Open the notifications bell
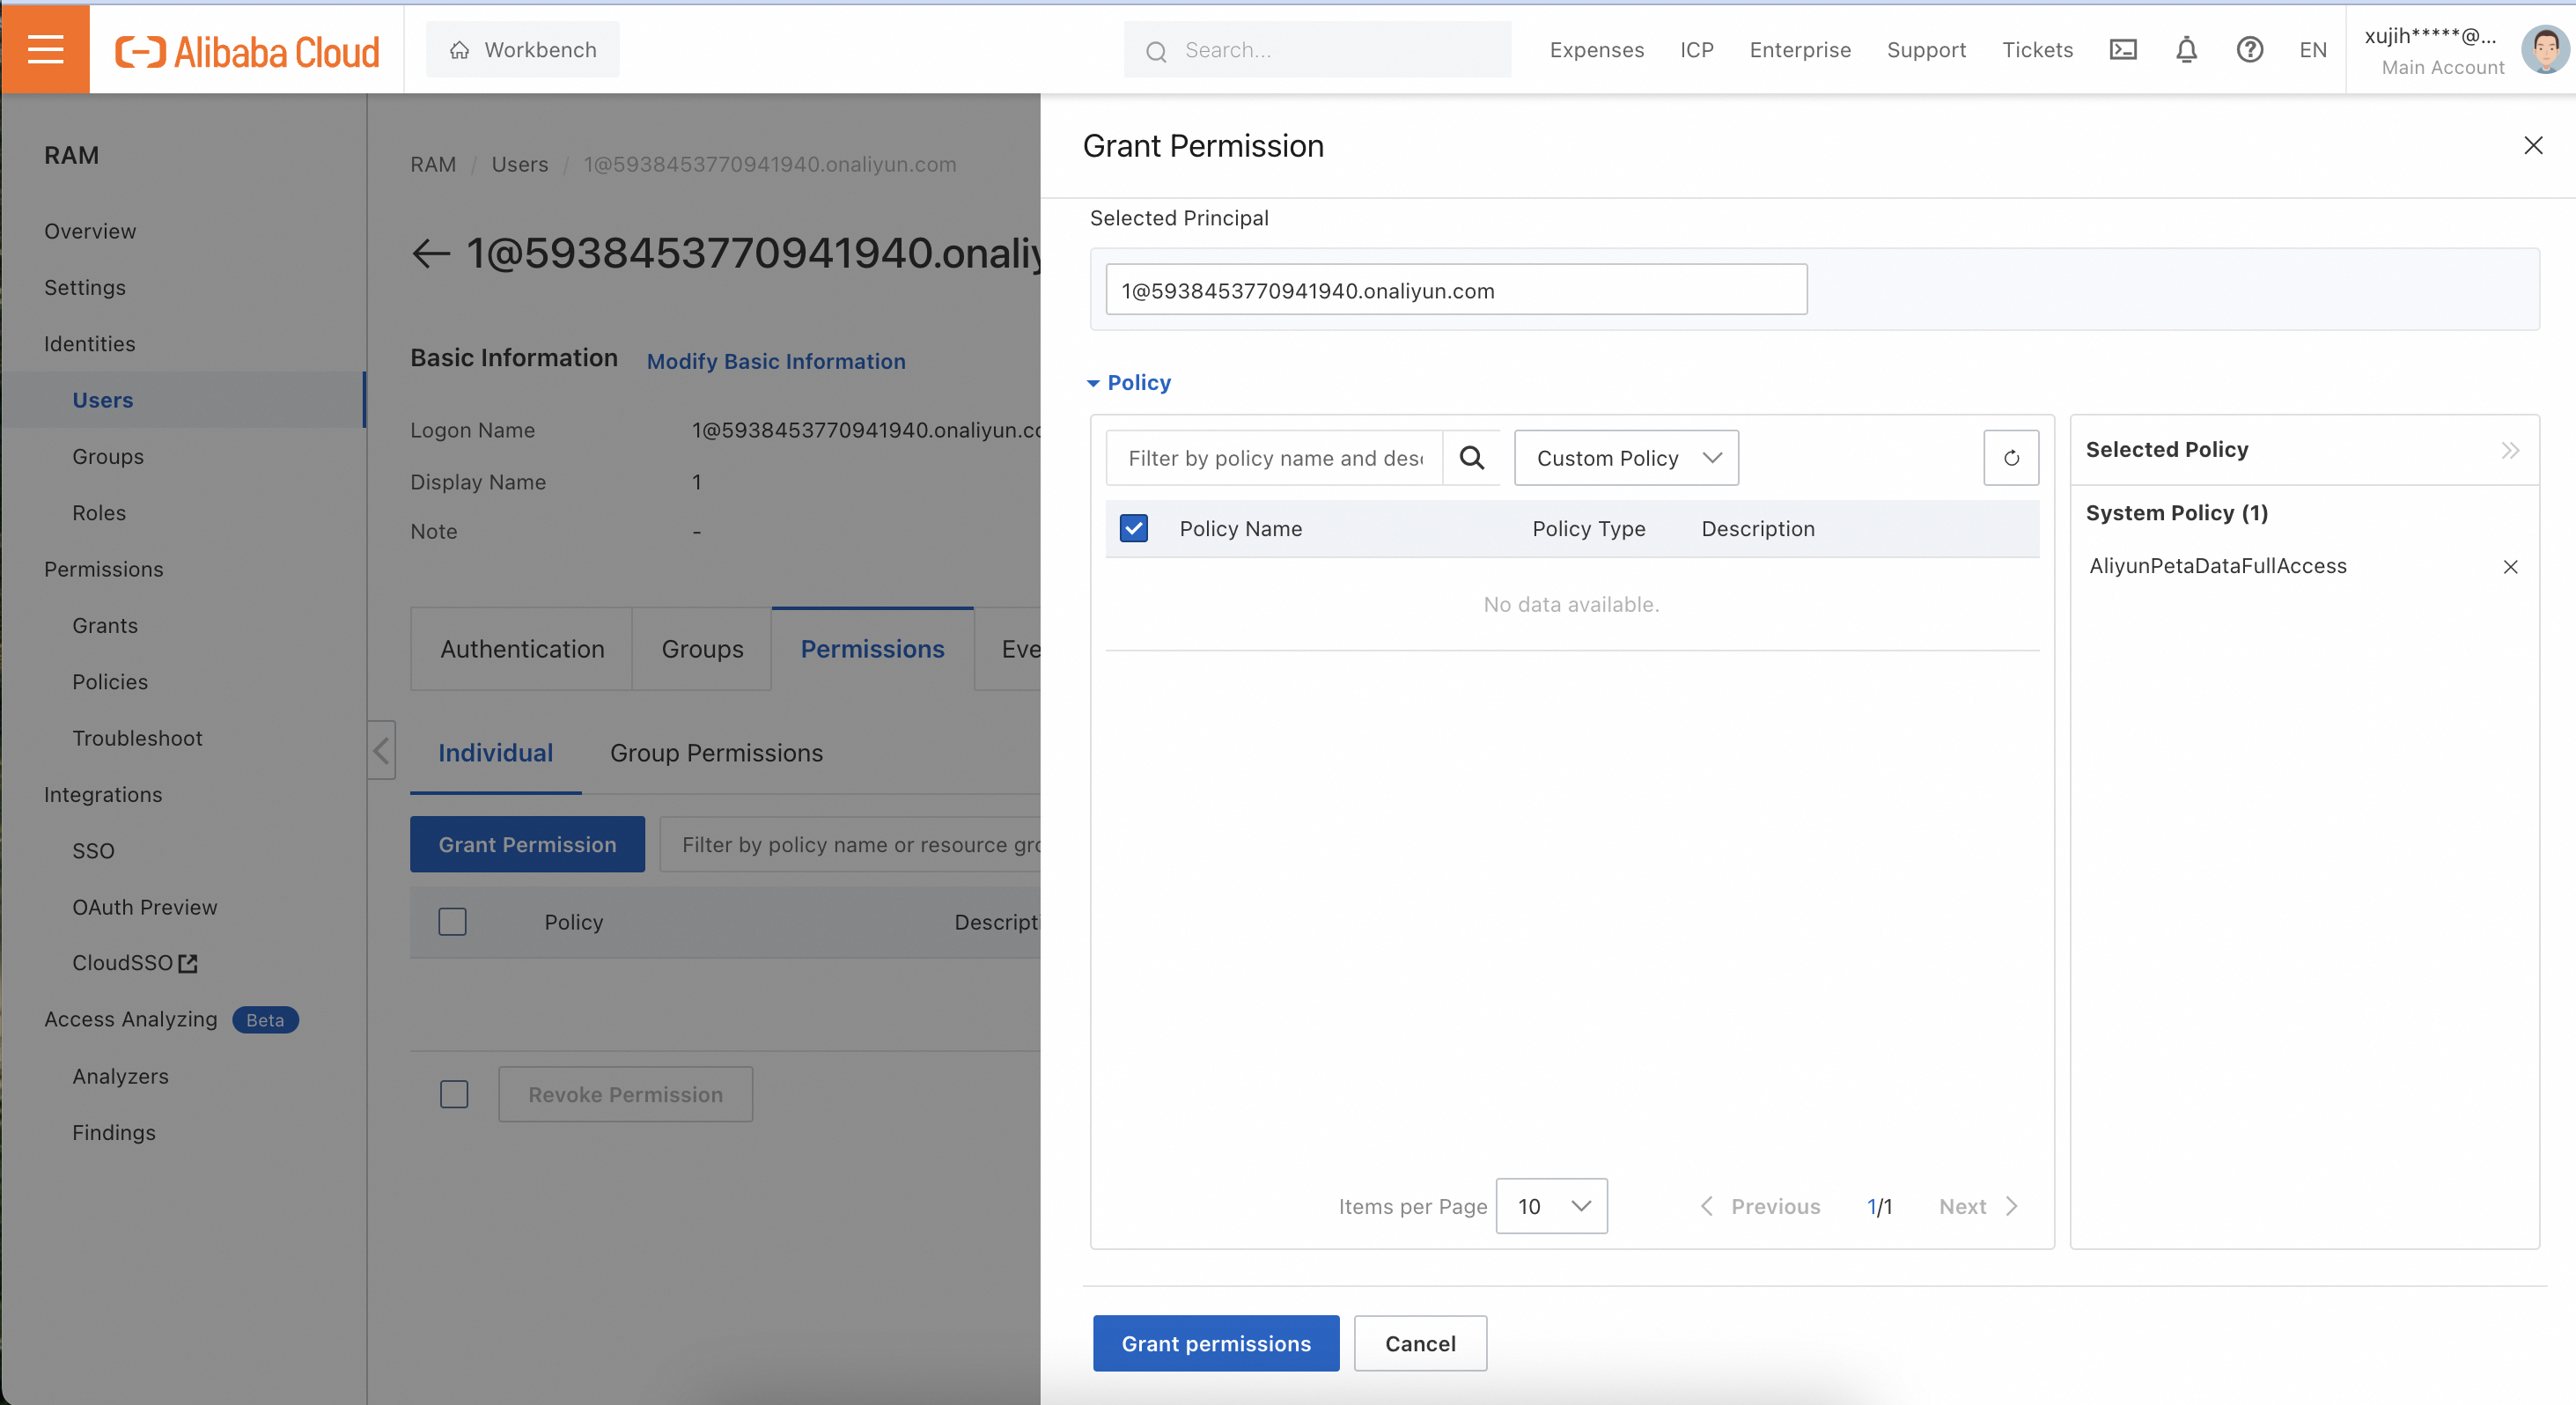Screen dimensions: 2576x1405 click(2187, 49)
